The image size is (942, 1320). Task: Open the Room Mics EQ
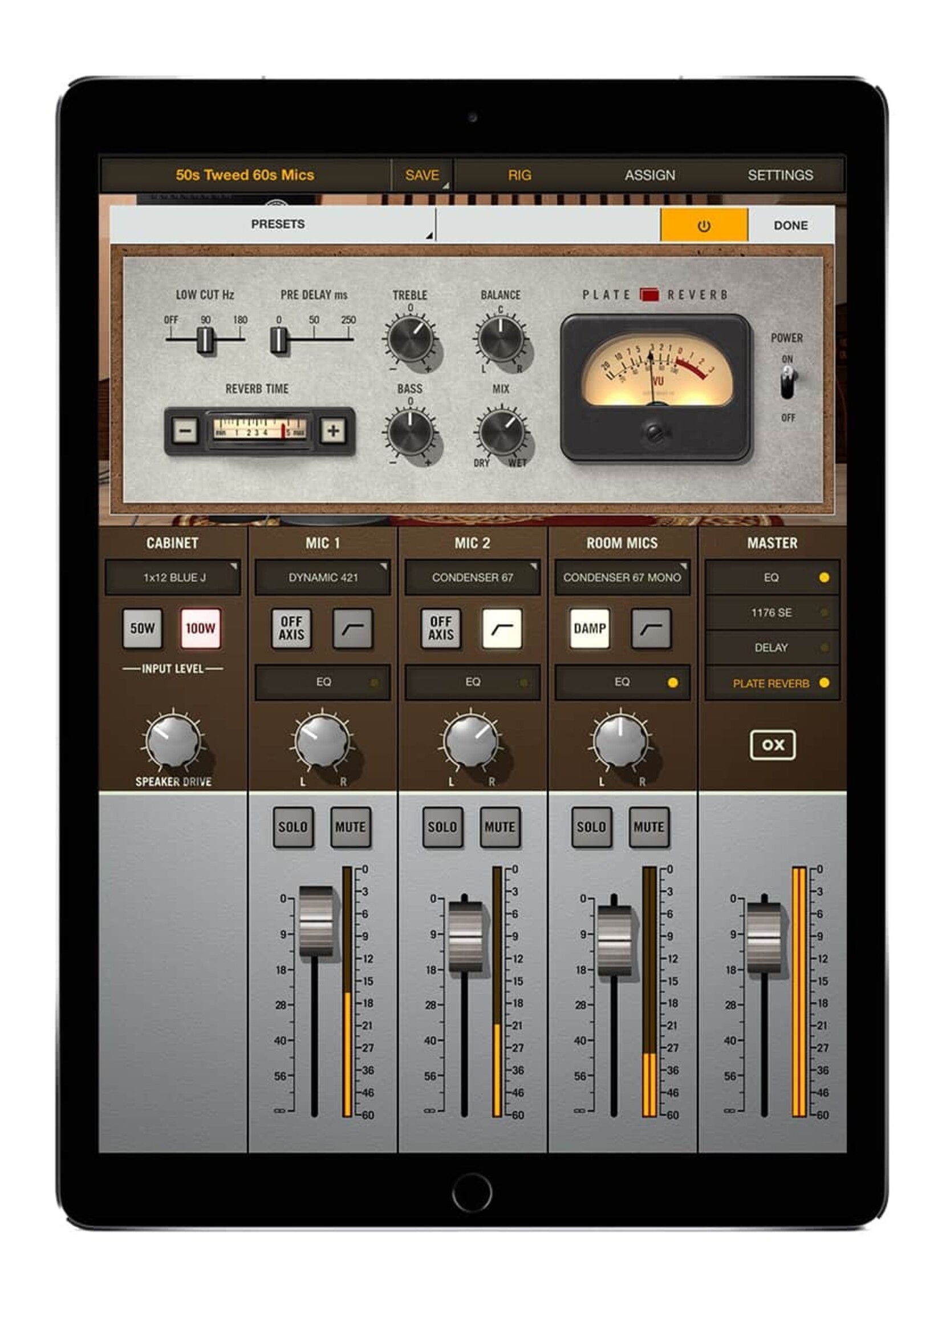pyautogui.click(x=622, y=682)
